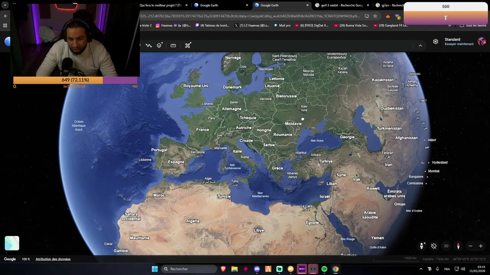The height and width of the screenshot is (275, 490).
Task: Switch the FRA keyboard language
Action: 447,269
